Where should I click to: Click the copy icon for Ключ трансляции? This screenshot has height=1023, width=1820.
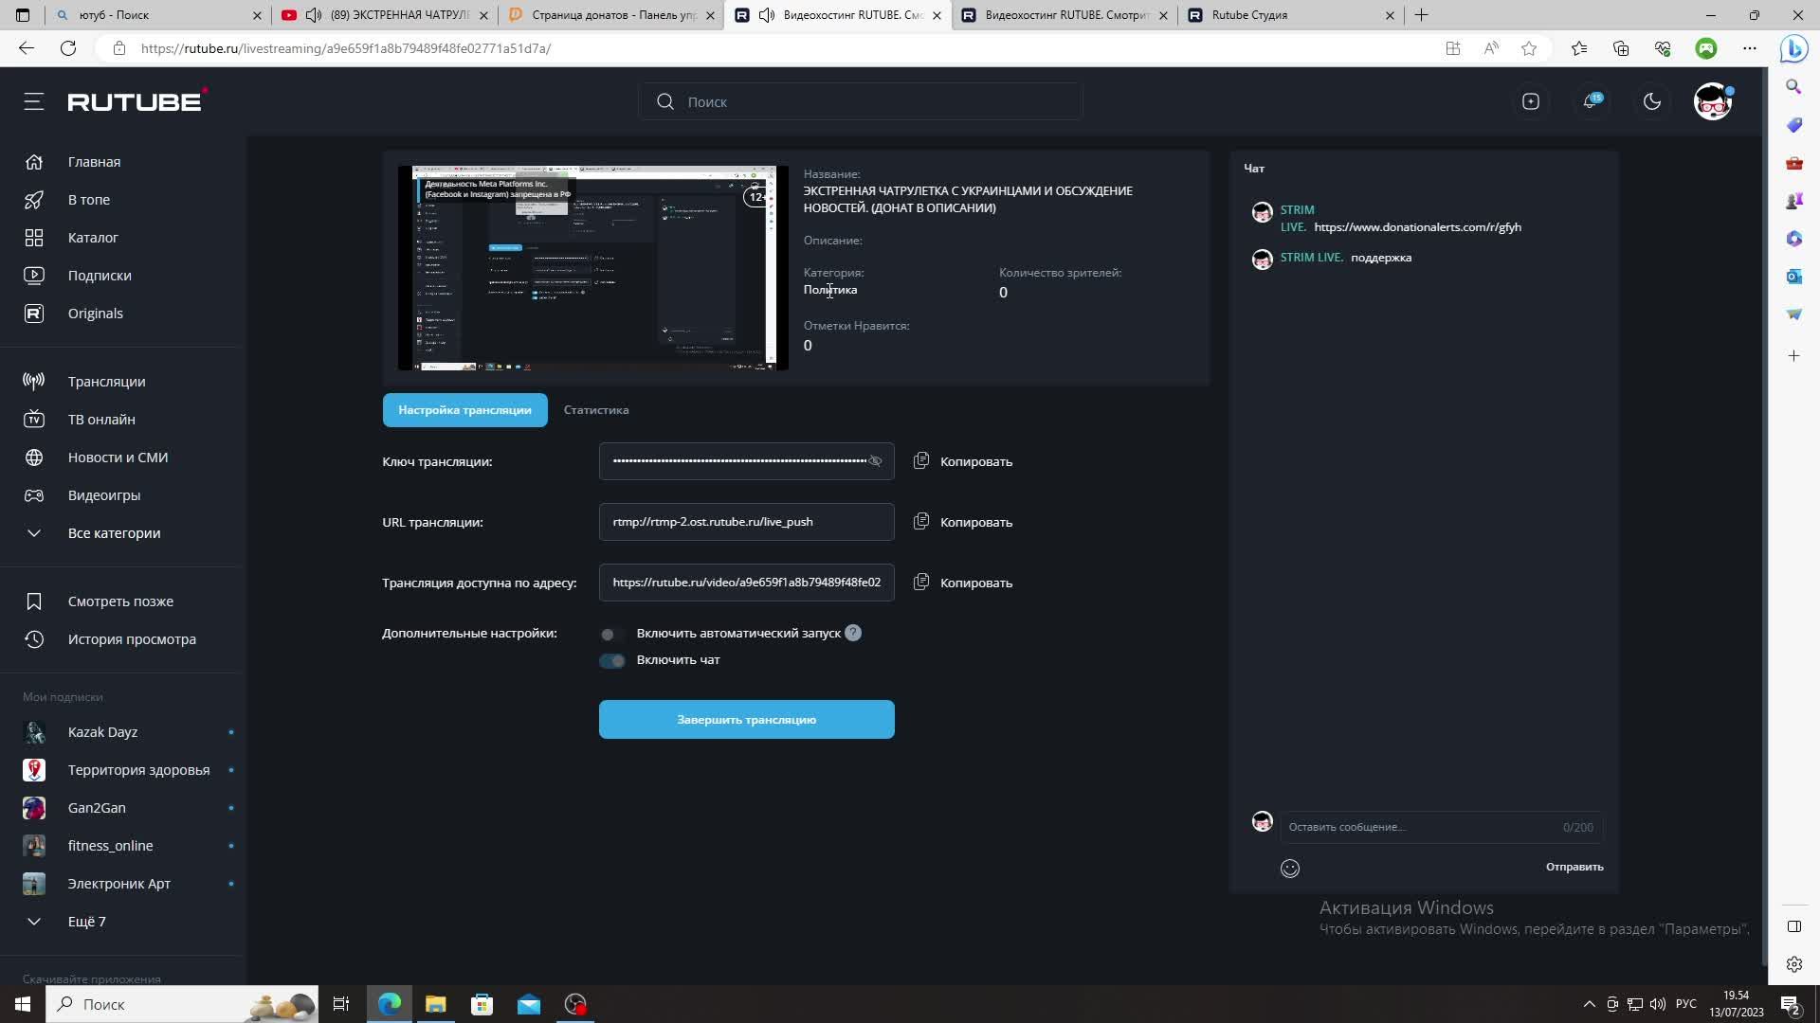(x=920, y=461)
